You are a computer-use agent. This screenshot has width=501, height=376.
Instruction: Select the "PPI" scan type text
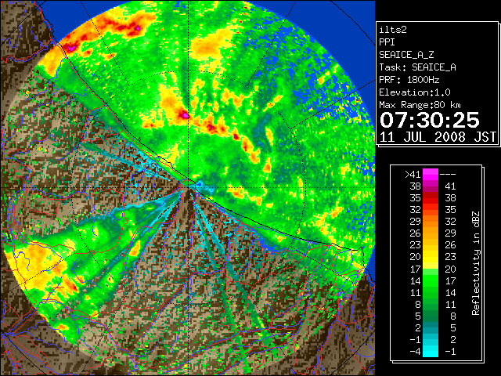(387, 42)
